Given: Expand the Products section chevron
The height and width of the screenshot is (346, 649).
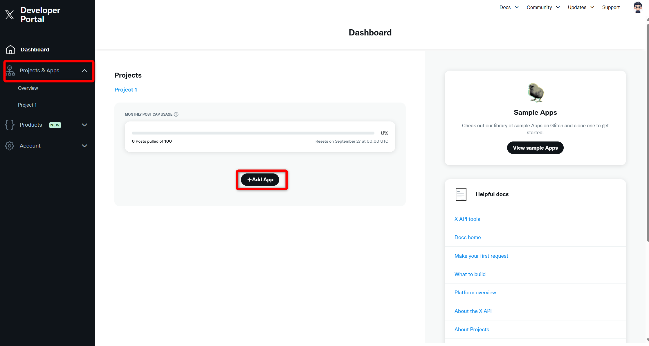Looking at the screenshot, I should click(84, 125).
